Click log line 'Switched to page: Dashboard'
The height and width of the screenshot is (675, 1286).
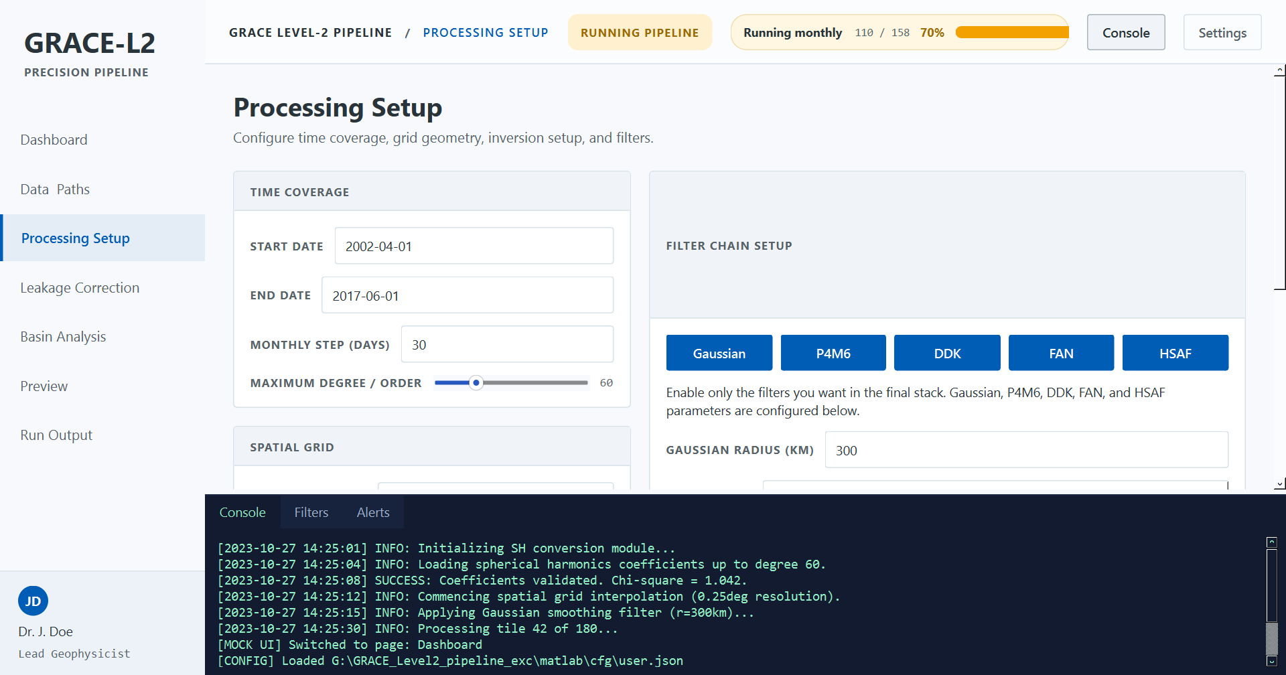coord(350,645)
